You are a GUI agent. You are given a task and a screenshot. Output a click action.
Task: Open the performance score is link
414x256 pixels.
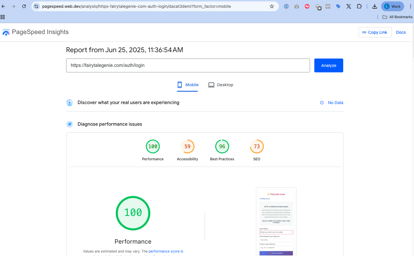click(x=166, y=251)
